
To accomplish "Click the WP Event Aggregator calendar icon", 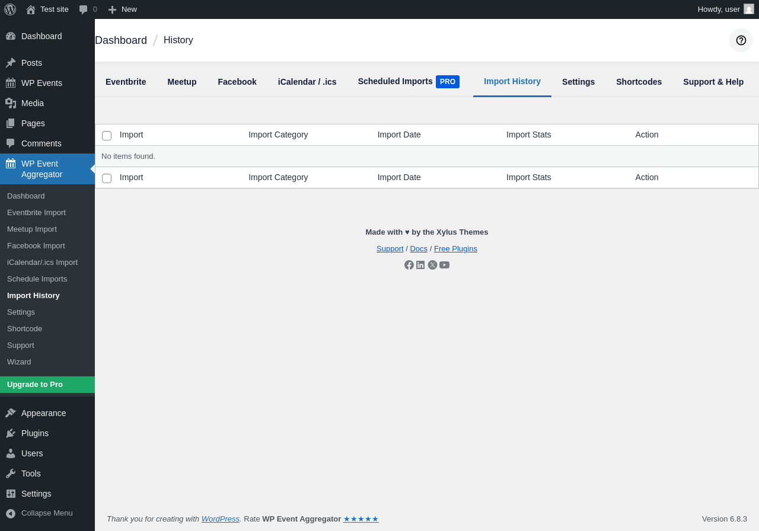I will click(11, 164).
